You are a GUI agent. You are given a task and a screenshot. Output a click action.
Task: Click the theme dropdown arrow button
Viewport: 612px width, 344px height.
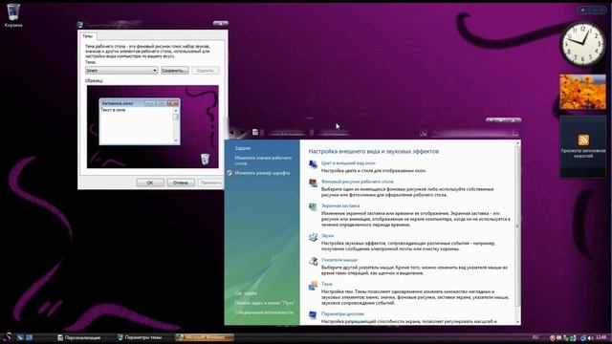coord(155,71)
